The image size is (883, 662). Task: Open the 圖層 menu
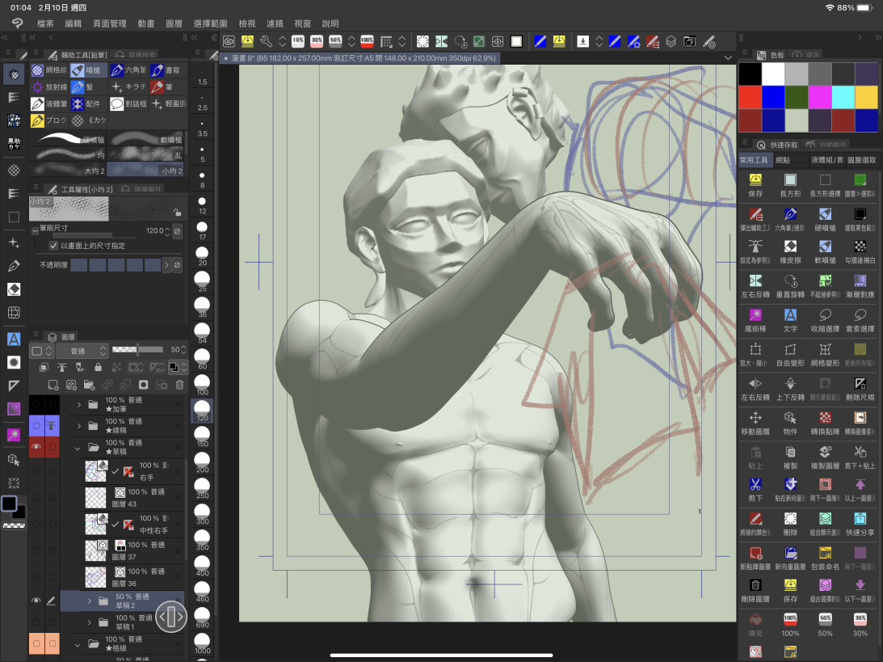click(174, 23)
